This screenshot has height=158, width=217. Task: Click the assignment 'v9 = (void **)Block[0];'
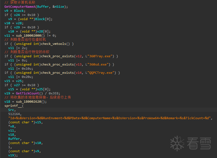point(30,19)
